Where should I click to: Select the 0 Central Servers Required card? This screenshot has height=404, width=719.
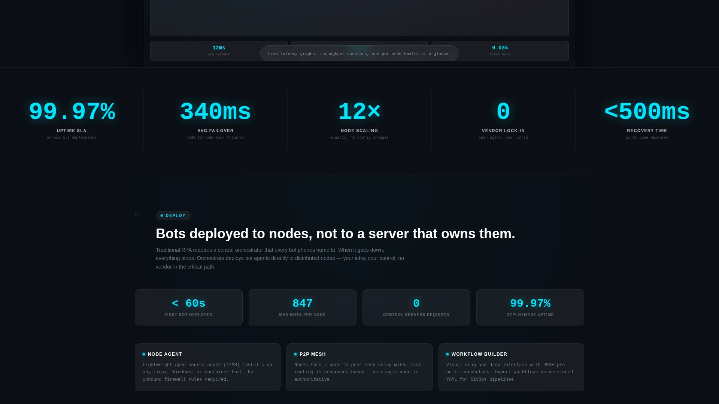point(416,307)
